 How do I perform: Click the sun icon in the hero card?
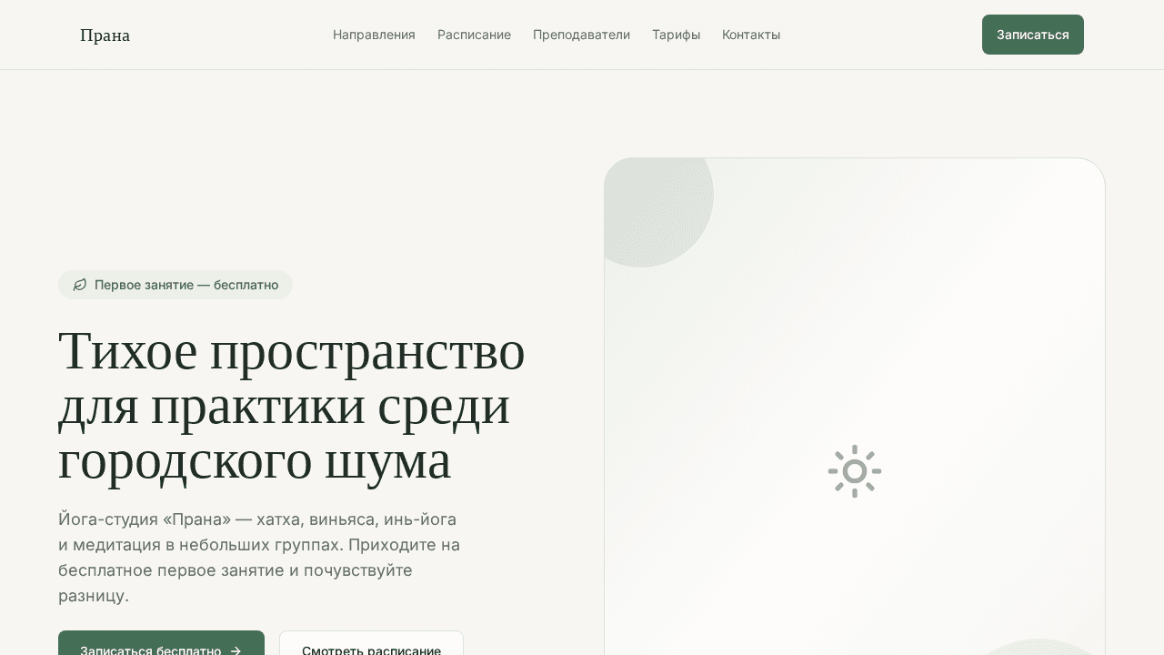tap(855, 471)
